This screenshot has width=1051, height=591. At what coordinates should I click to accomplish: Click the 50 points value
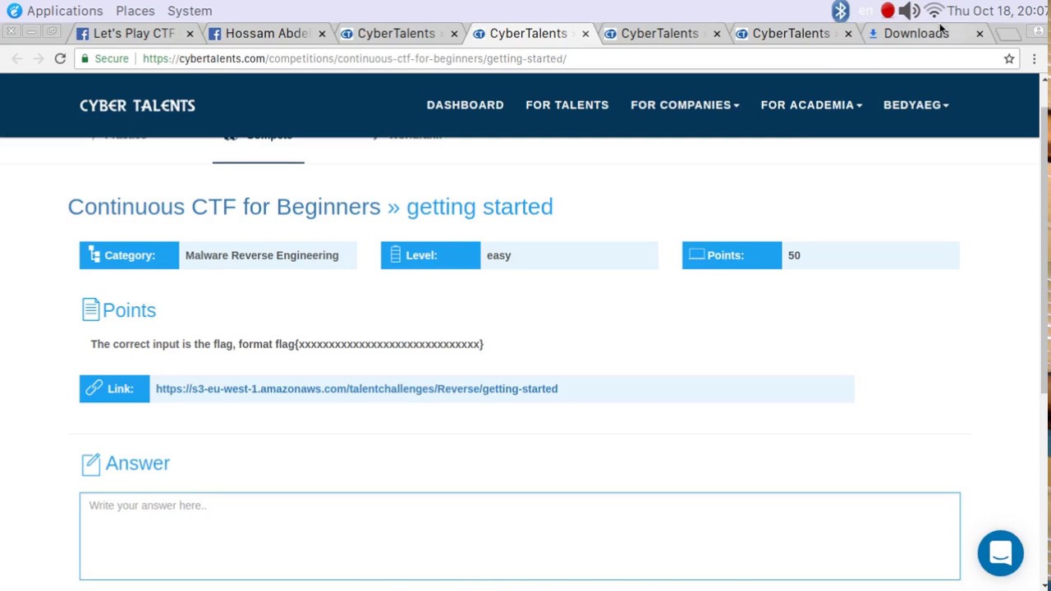tap(794, 255)
